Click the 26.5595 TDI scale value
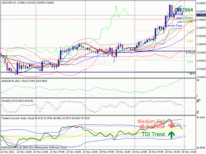 tap(201, 148)
